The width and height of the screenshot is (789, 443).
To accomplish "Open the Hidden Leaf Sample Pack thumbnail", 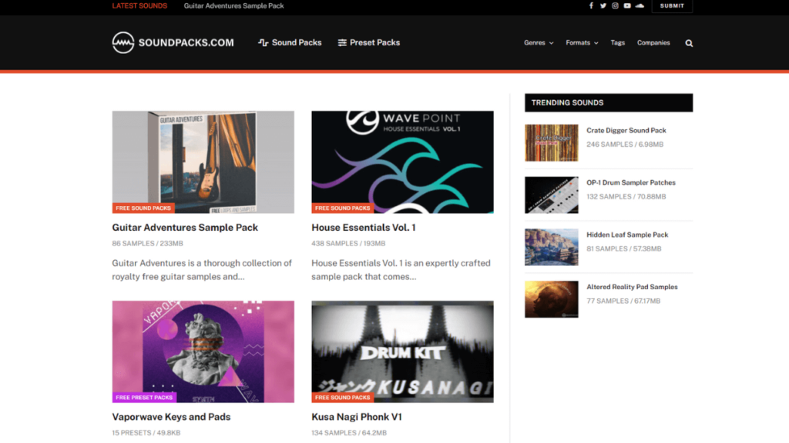I will [552, 247].
